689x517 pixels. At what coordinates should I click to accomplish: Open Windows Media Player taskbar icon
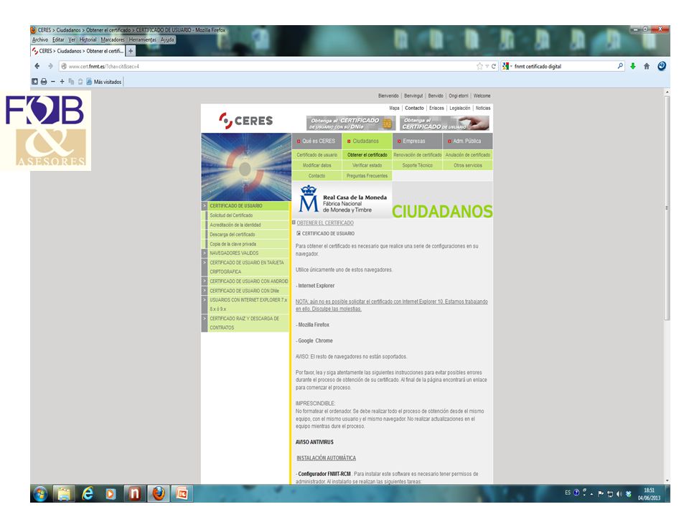(111, 494)
